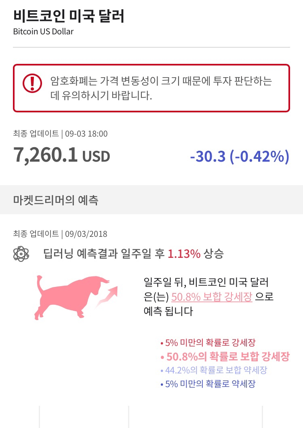This screenshot has width=303, height=428.
Task: Click the Bitcoin US Dollar subtitle
Action: pos(43,32)
